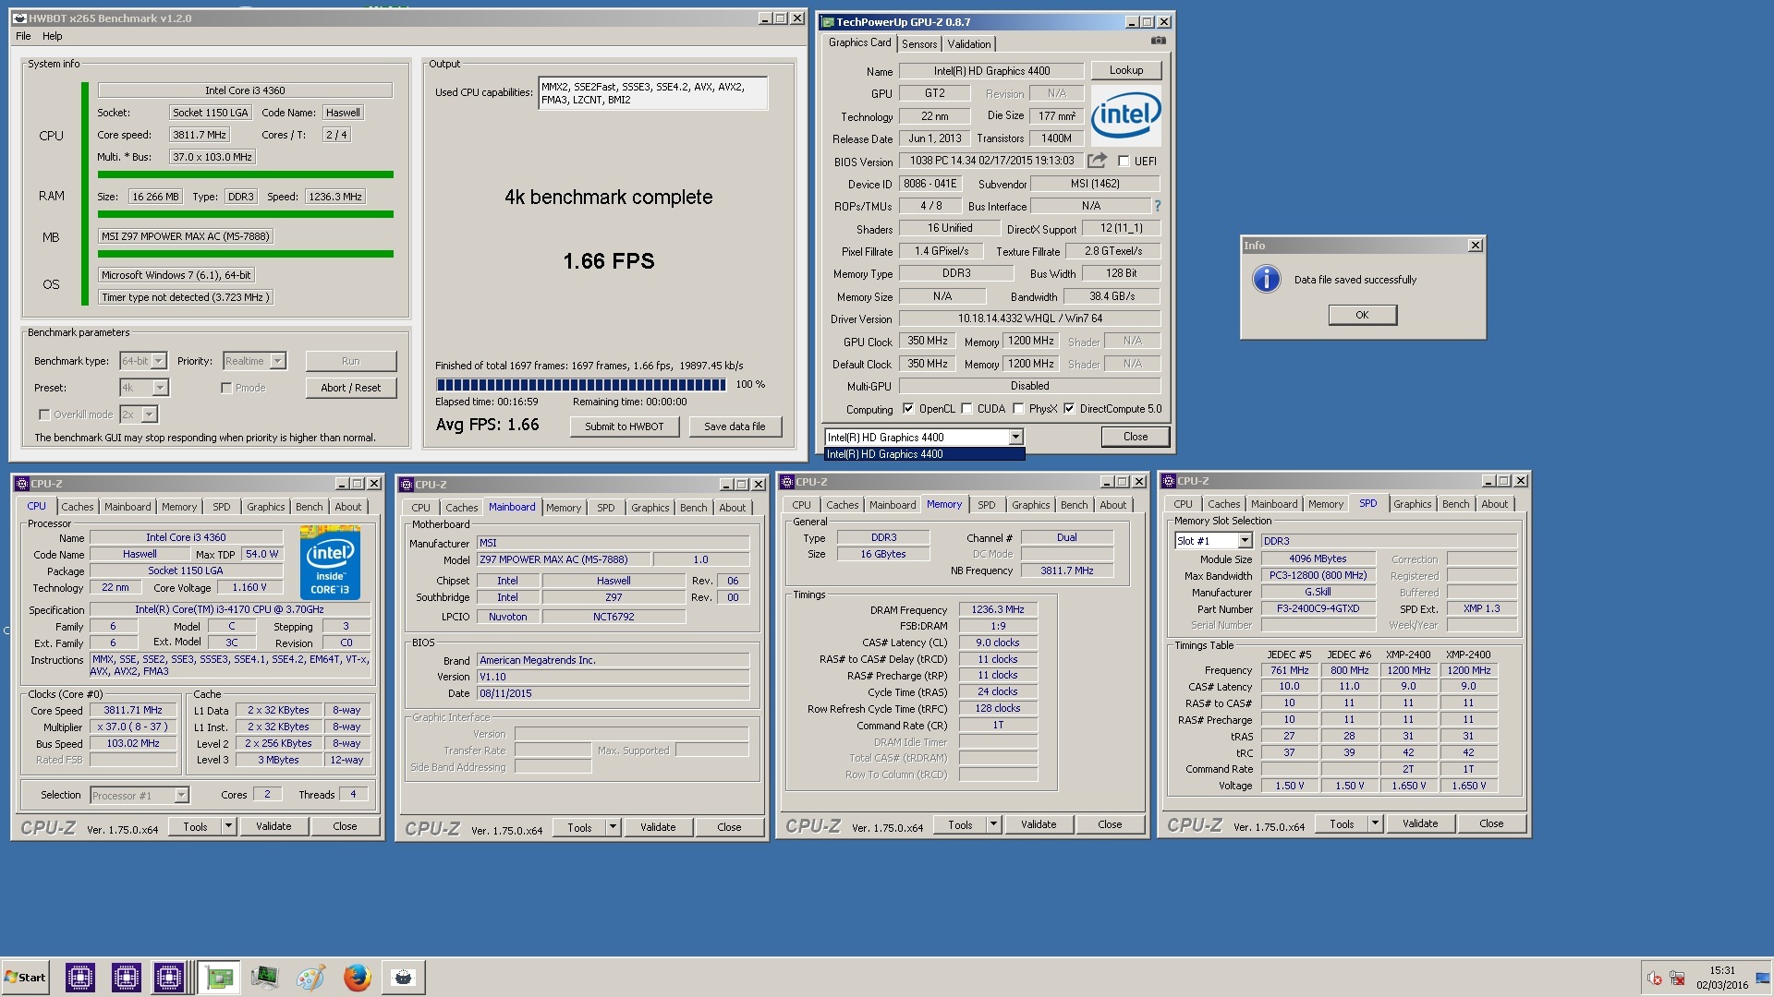This screenshot has width=1774, height=997.
Task: Switch to the HWBOT x265 taskbar button
Action: click(x=403, y=977)
